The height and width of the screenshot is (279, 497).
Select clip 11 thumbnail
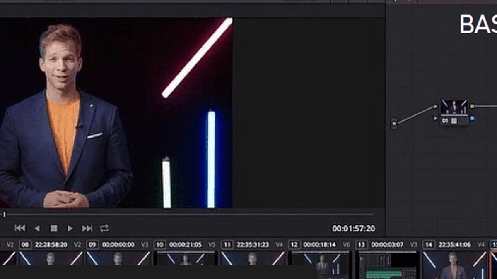253,258
